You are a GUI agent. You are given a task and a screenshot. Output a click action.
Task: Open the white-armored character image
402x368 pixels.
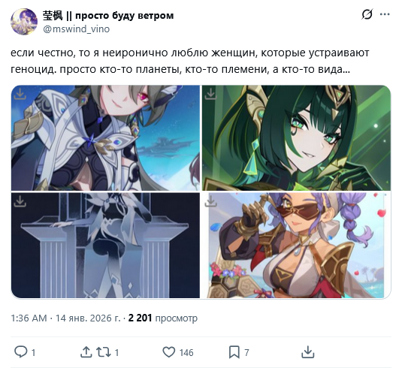[105, 138]
